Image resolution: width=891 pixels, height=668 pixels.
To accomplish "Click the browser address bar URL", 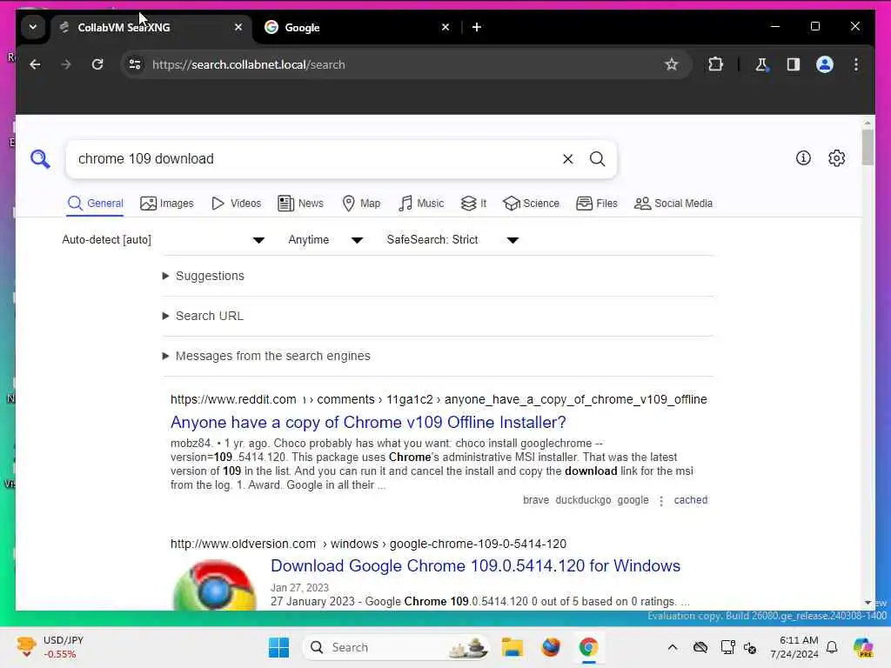I will [248, 64].
